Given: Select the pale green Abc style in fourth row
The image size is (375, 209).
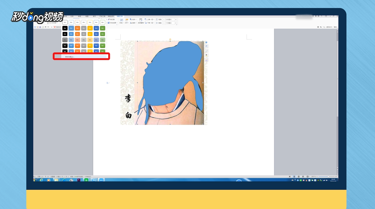Looking at the screenshot, I should point(102,40).
